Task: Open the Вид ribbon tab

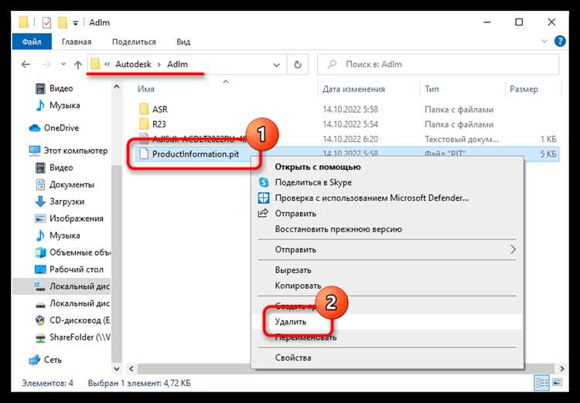Action: pyautogui.click(x=183, y=42)
